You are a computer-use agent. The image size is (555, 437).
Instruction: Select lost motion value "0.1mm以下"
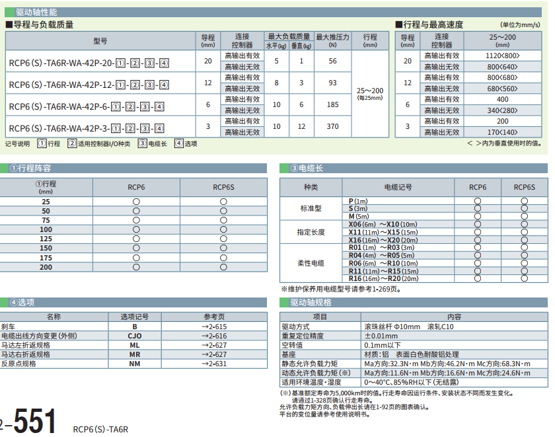click(x=383, y=345)
